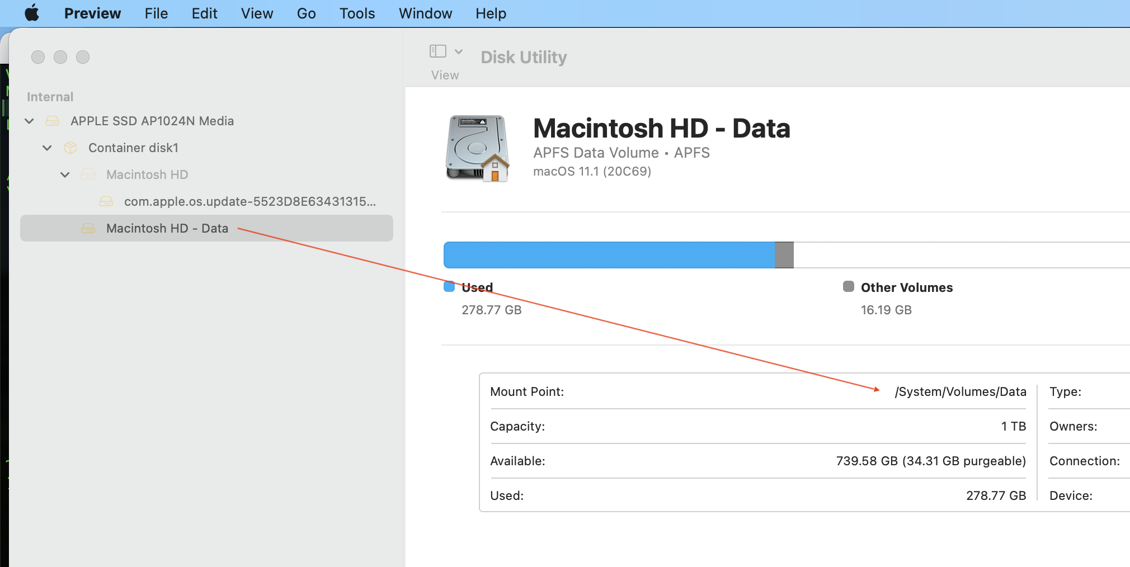Viewport: 1130px width, 567px height.
Task: Click the 'Disk Utility' window title
Action: [524, 57]
